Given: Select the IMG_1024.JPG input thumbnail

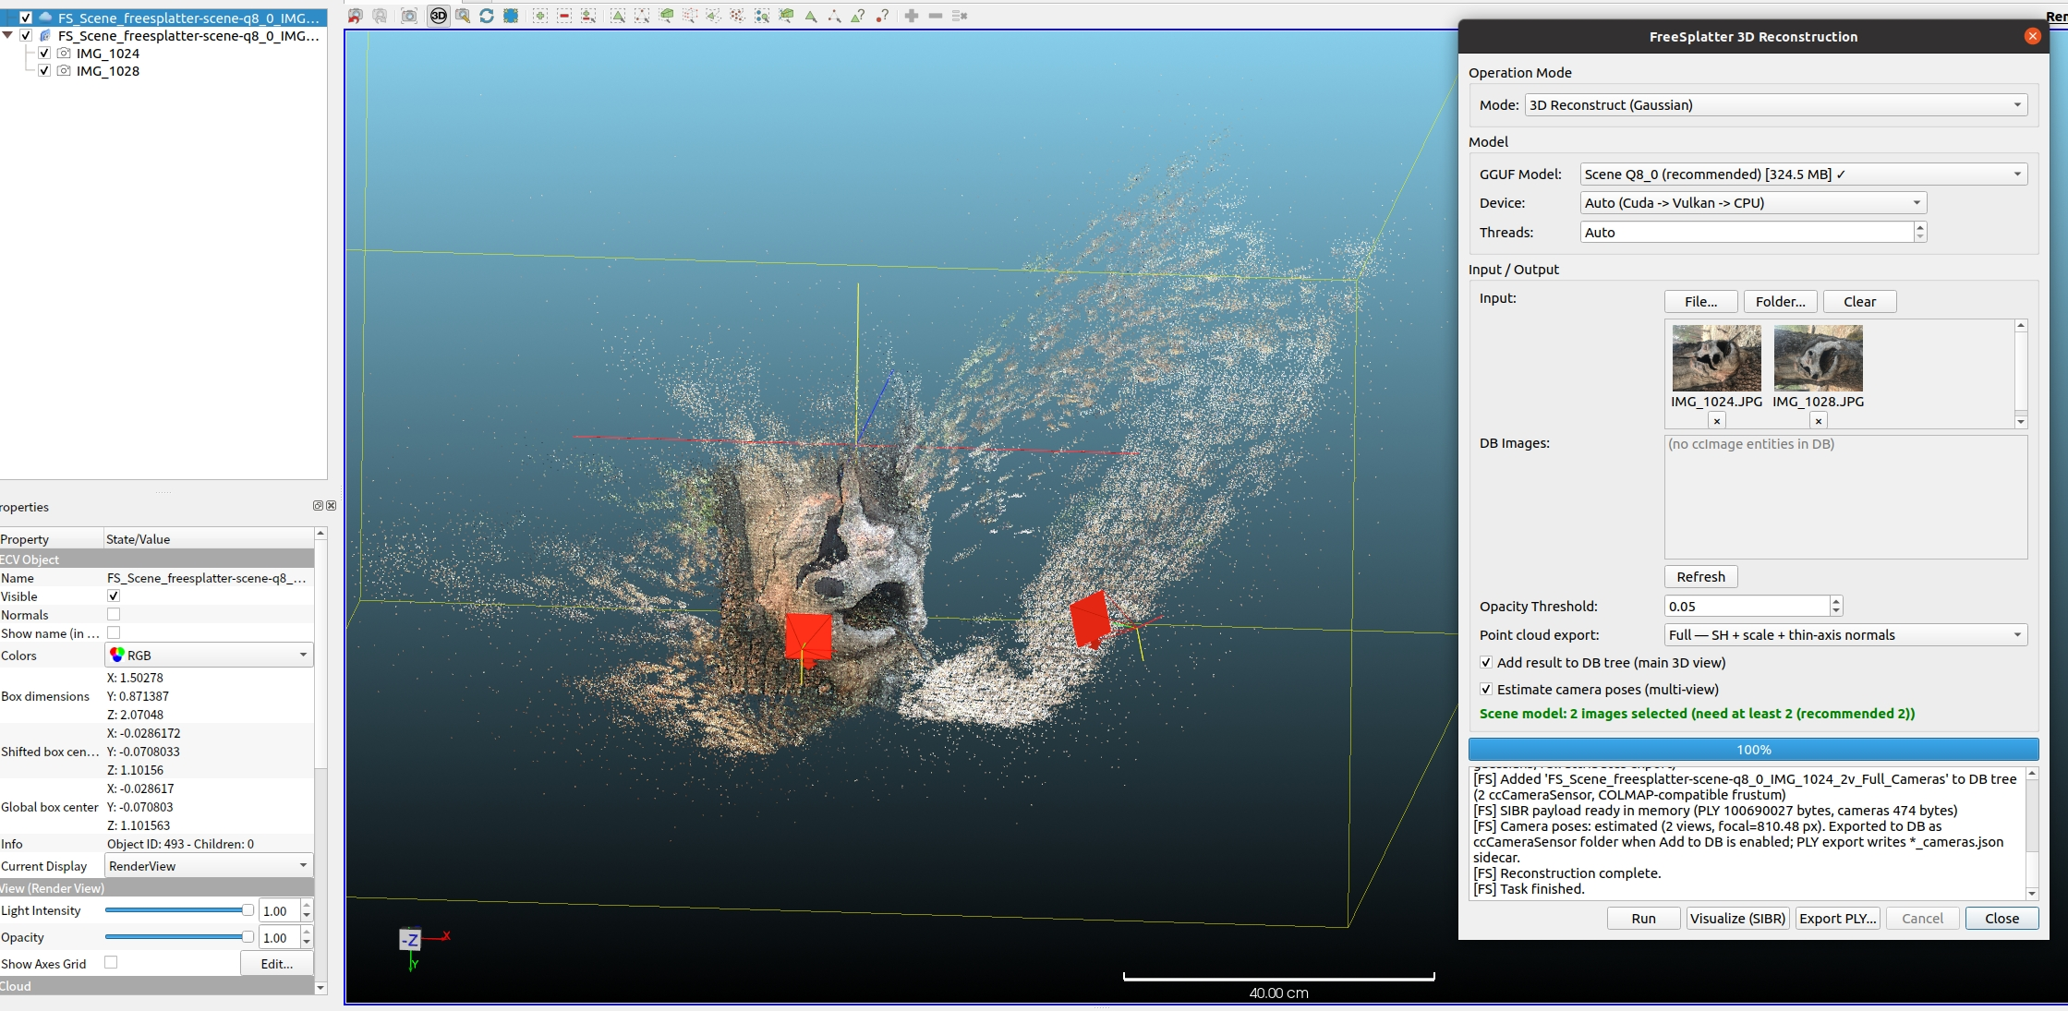Looking at the screenshot, I should [x=1716, y=358].
